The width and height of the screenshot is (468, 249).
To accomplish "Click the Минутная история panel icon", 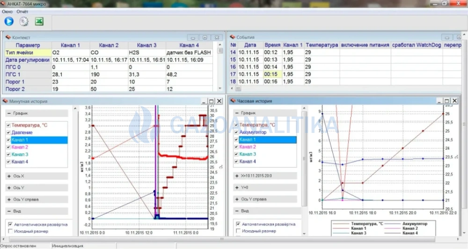I will pyautogui.click(x=5, y=101).
